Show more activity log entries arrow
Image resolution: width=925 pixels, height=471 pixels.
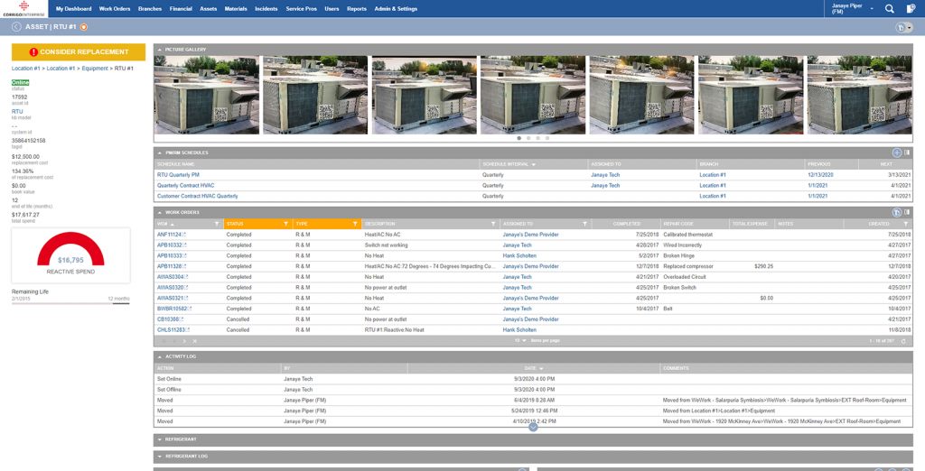[x=533, y=427]
